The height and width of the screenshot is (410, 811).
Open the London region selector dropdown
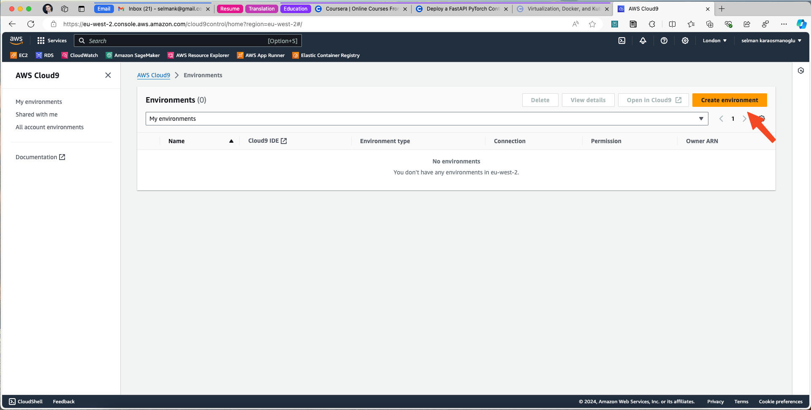pos(714,41)
